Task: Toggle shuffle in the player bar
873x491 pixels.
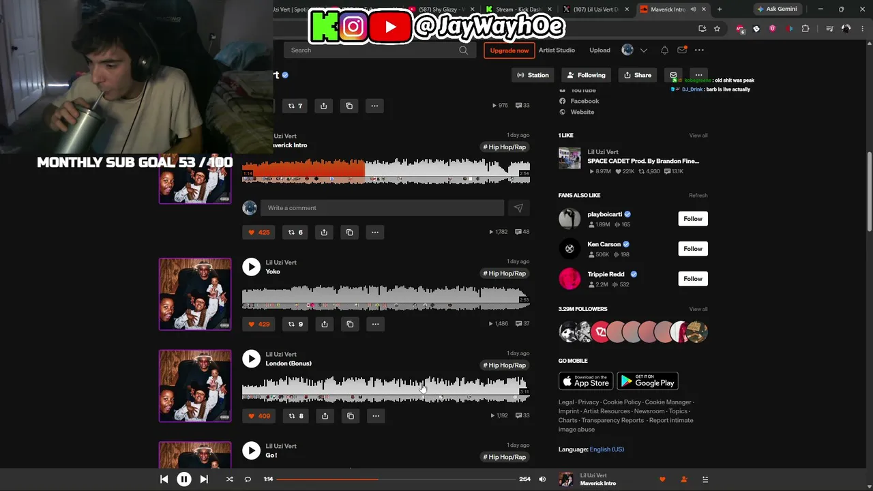Action: [x=229, y=479]
